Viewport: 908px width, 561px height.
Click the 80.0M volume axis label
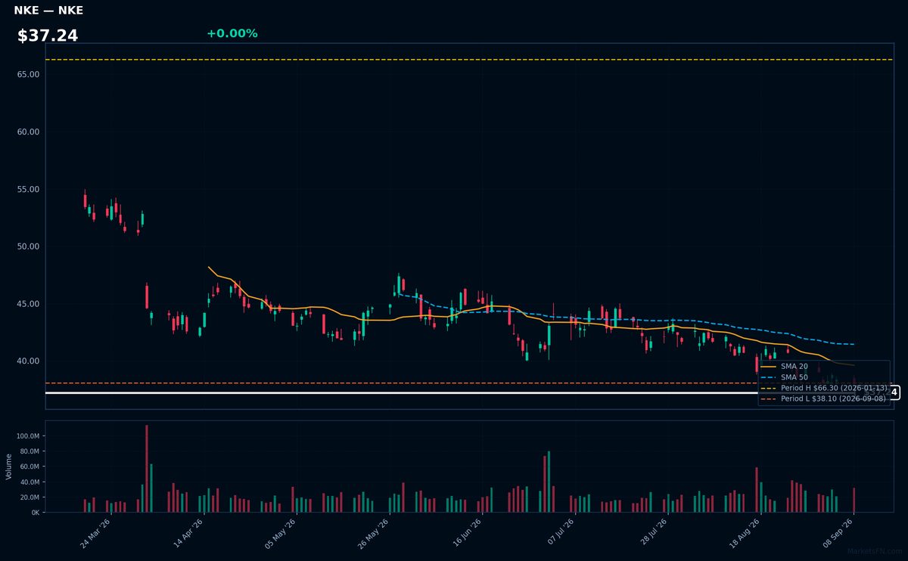(x=29, y=451)
